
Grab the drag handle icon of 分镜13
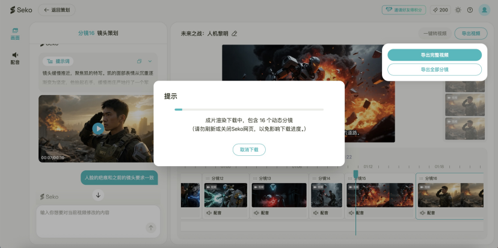[255, 178]
